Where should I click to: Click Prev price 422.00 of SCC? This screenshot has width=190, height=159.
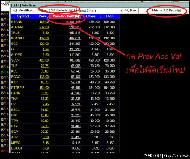point(44,44)
